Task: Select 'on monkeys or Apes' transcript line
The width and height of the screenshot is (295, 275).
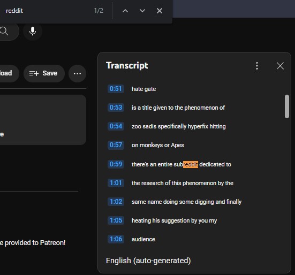Action: coord(157,146)
